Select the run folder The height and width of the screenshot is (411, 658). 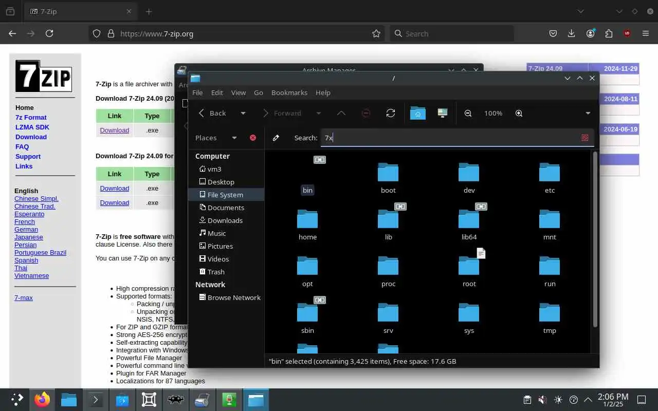[550, 272]
